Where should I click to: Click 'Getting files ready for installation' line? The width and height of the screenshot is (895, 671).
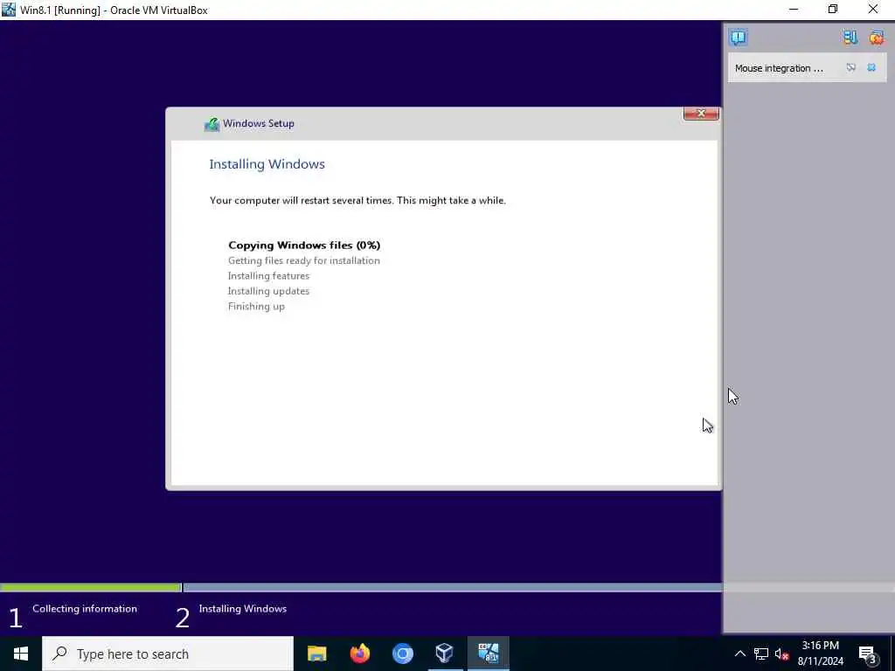tap(303, 260)
